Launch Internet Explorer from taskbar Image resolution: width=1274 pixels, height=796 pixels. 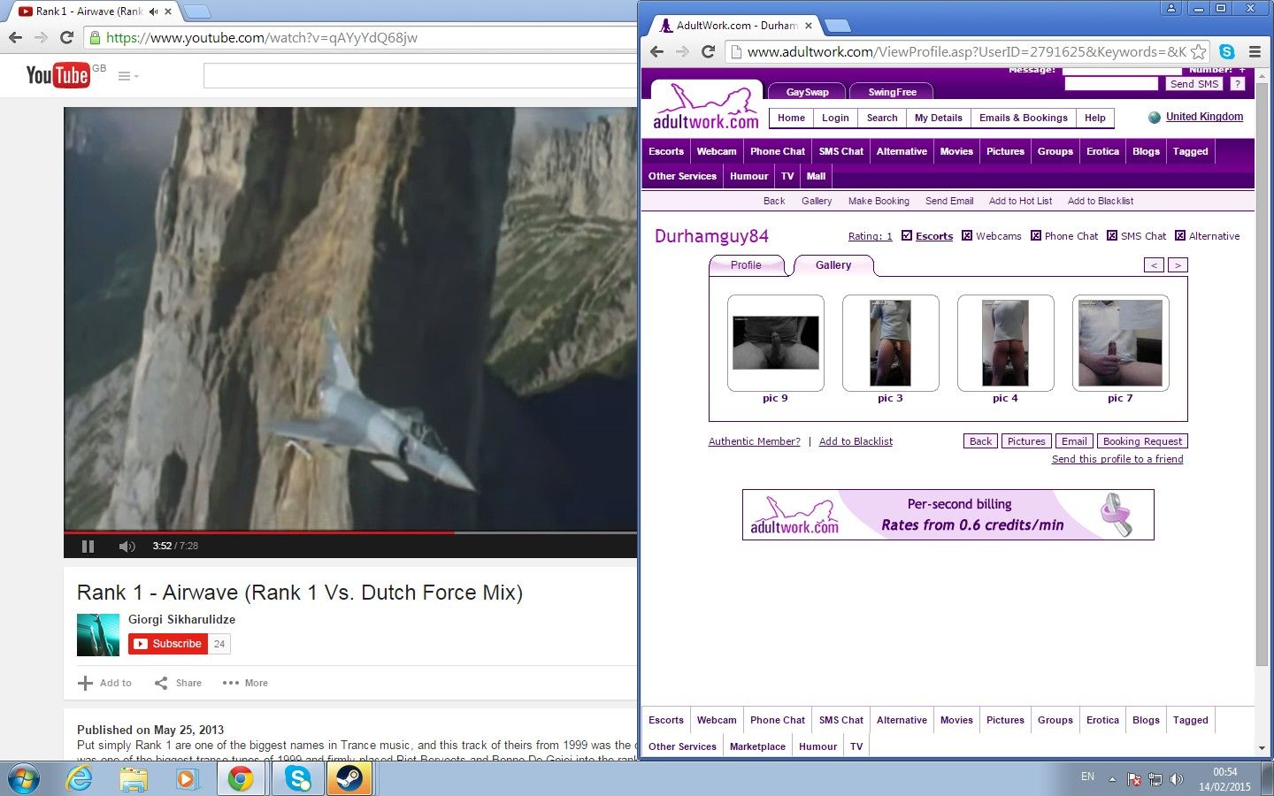(x=80, y=779)
